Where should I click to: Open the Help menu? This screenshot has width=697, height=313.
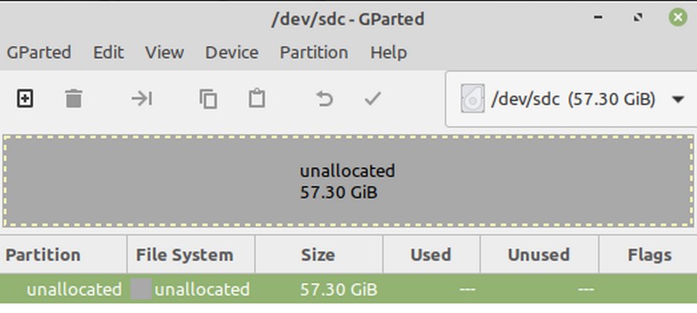coord(388,53)
